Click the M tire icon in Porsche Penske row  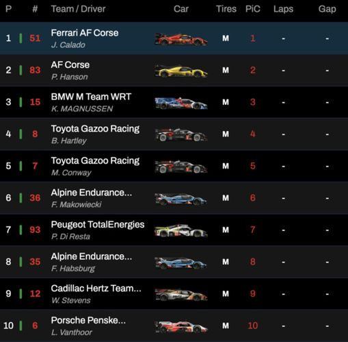click(x=226, y=326)
